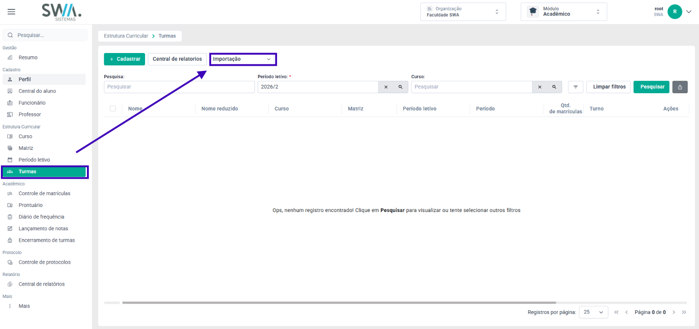Open Período letivo lookup magnifier
The image size is (699, 329).
[x=400, y=87]
